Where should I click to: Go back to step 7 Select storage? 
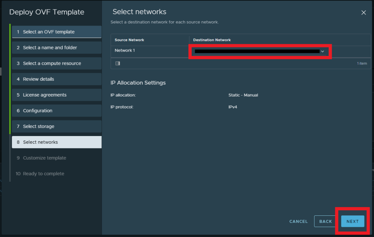(x=57, y=126)
